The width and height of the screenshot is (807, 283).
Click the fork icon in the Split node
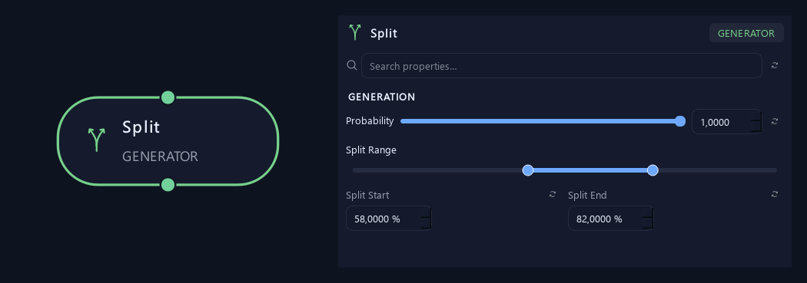pos(96,140)
